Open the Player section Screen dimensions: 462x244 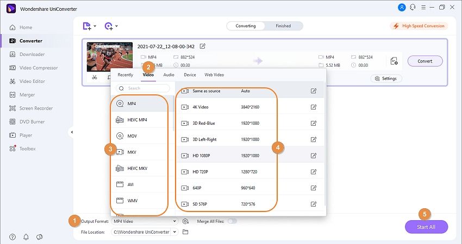coord(21,135)
